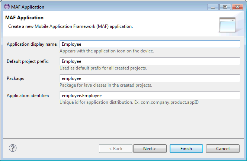Focus the Default project prefix field
Image resolution: width=247 pixels, height=161 pixels.
pyautogui.click(x=150, y=61)
